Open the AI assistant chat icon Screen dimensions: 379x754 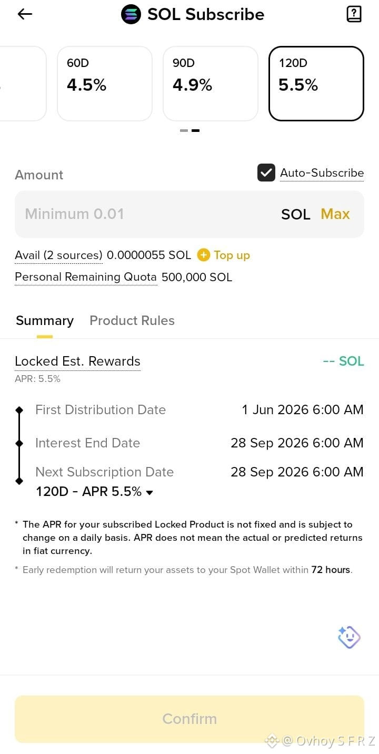tap(349, 637)
